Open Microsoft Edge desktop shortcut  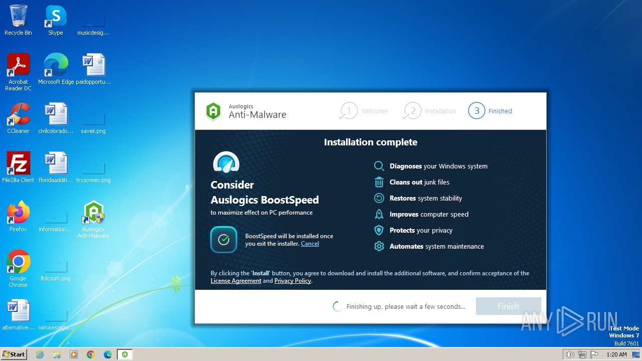coord(56,69)
